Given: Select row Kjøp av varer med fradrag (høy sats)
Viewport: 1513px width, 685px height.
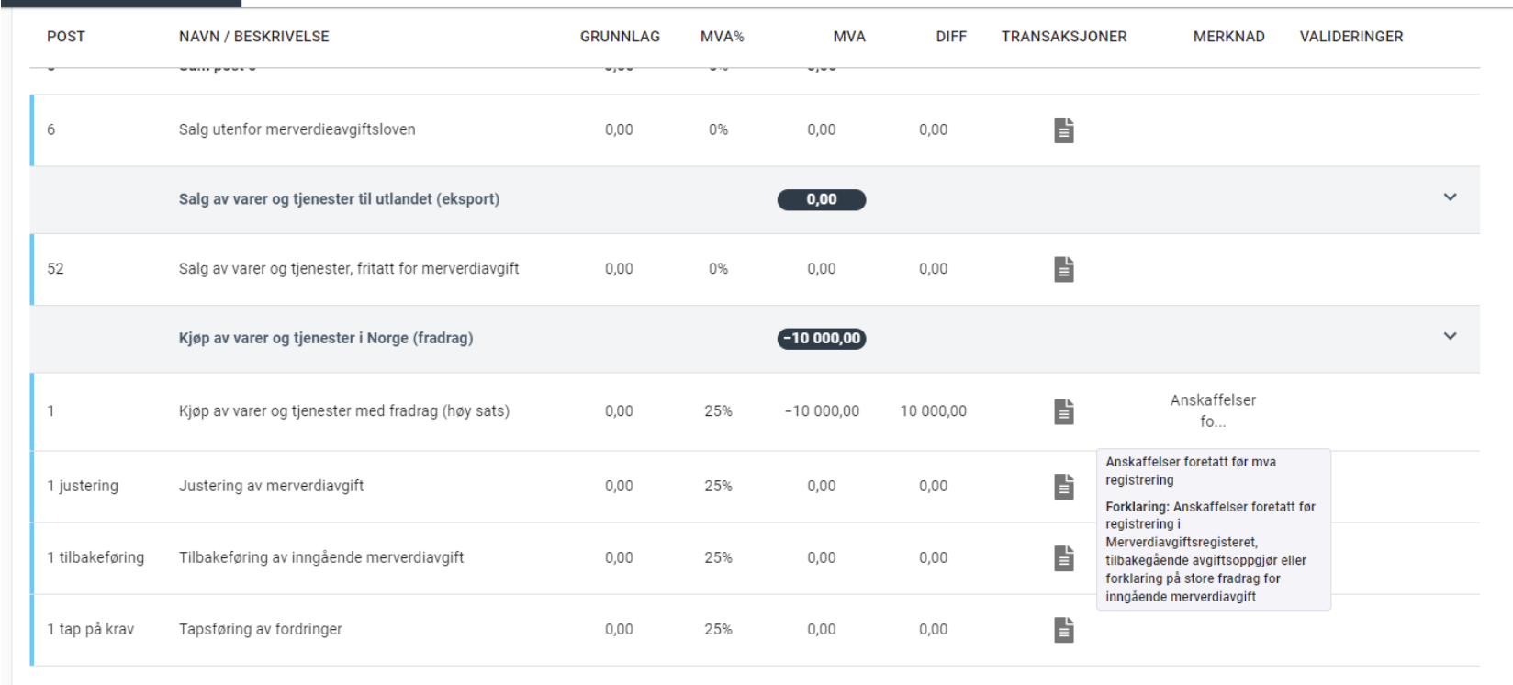Looking at the screenshot, I should (x=343, y=411).
